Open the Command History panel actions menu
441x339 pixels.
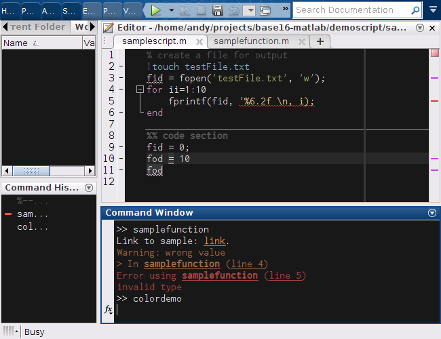tap(89, 188)
